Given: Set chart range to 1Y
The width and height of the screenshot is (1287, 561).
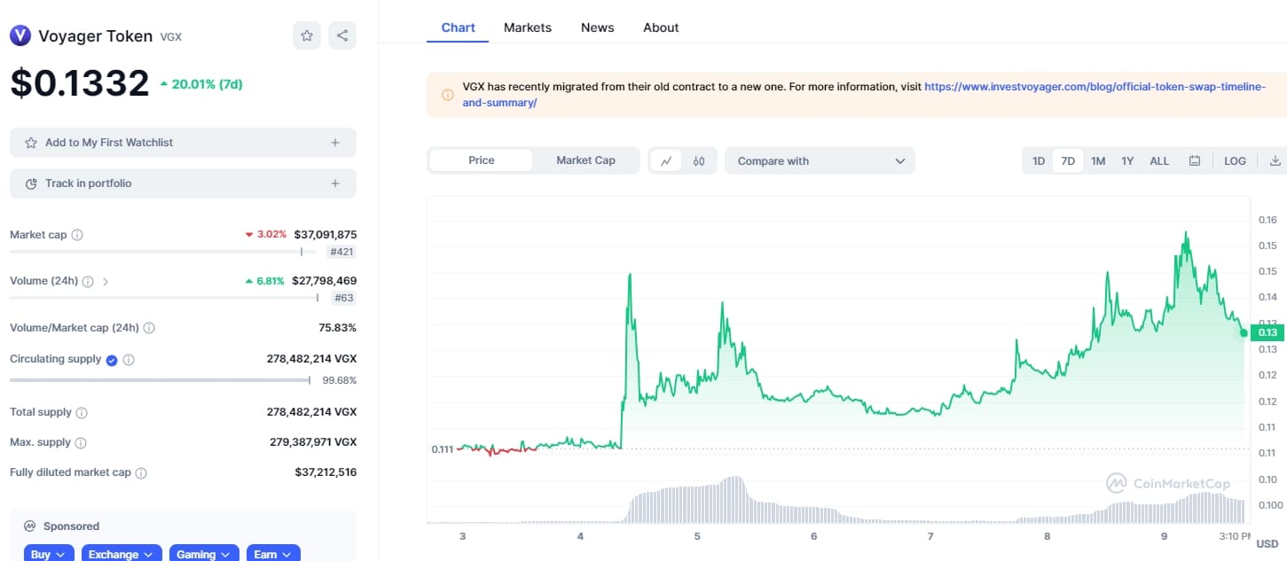Looking at the screenshot, I should coord(1127,160).
